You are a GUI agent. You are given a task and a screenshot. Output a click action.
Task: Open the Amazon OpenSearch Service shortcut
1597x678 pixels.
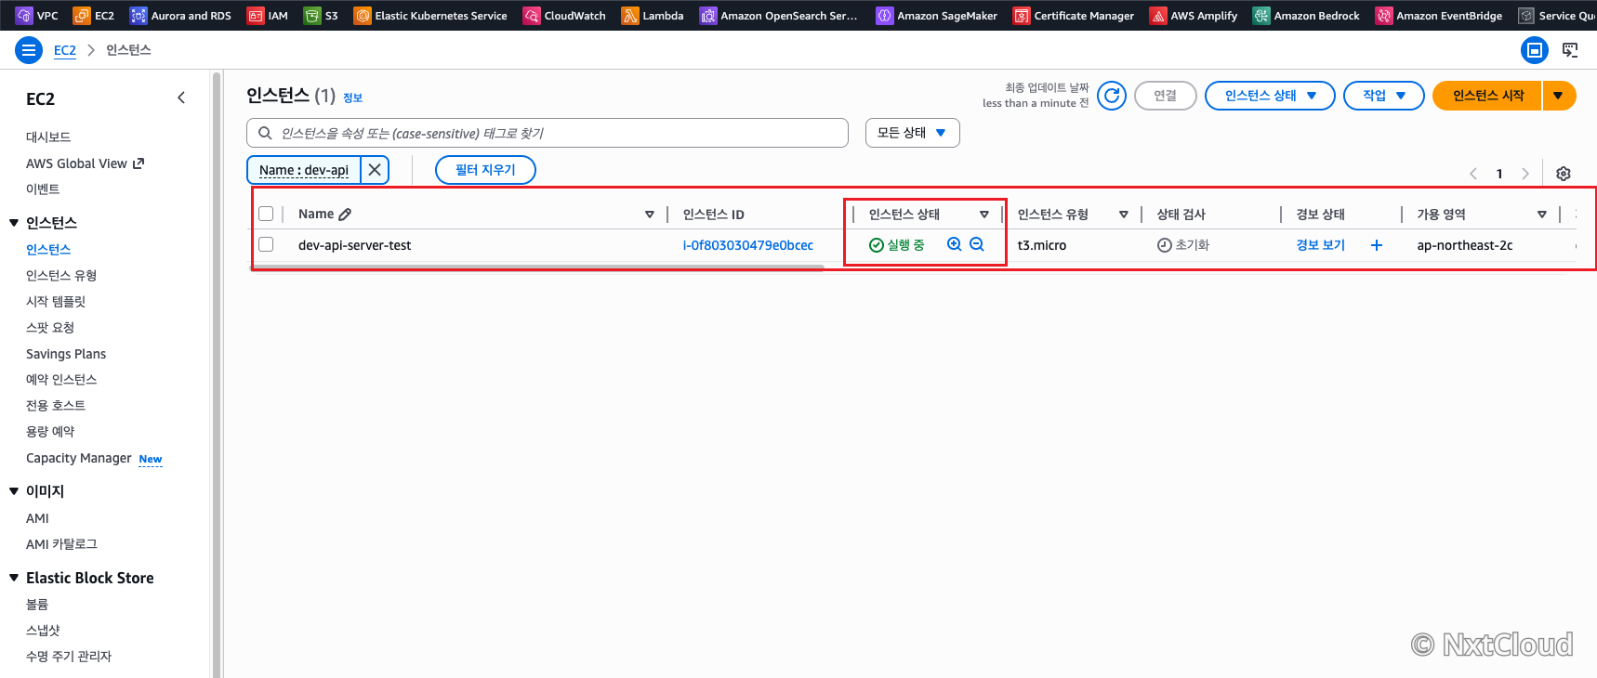(779, 15)
